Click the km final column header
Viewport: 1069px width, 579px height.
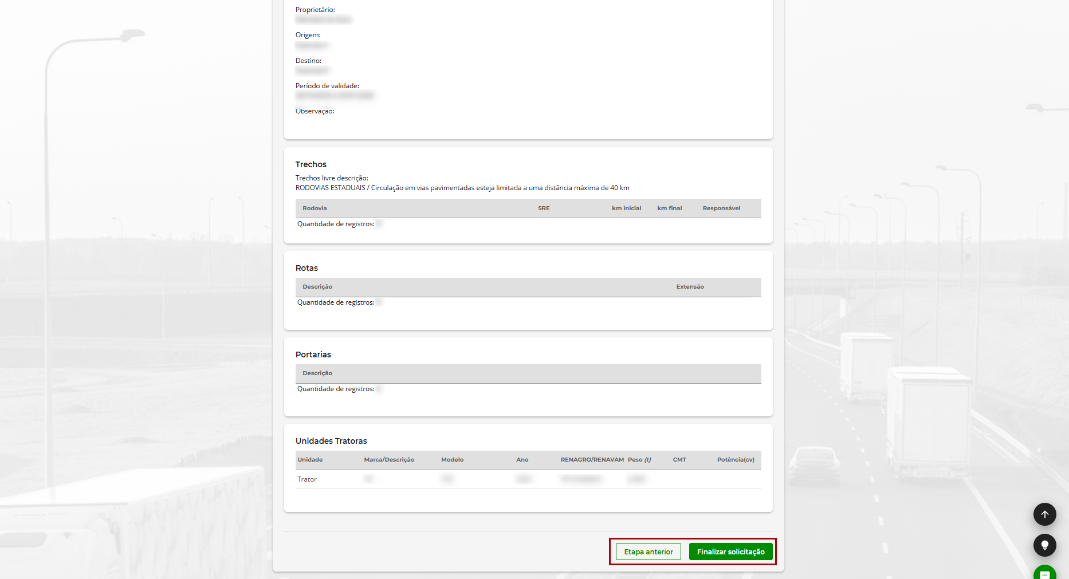click(669, 208)
